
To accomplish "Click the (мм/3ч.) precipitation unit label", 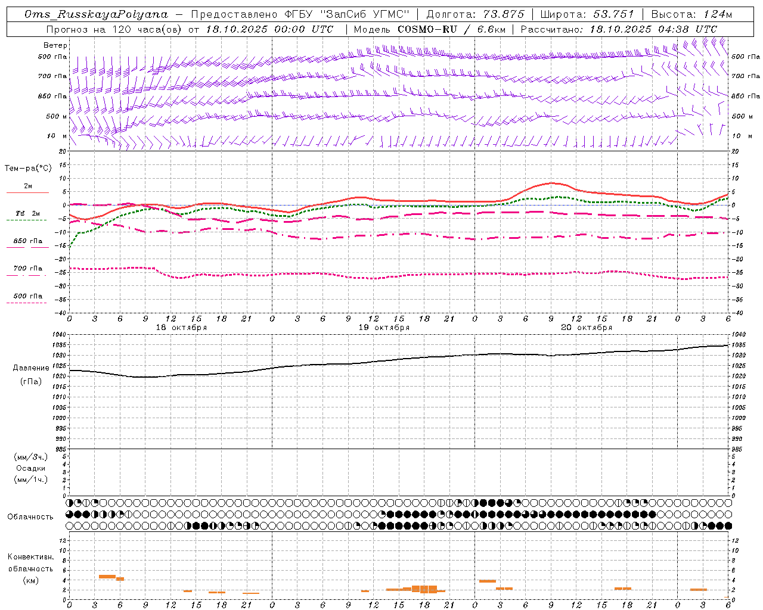I will pos(31,457).
